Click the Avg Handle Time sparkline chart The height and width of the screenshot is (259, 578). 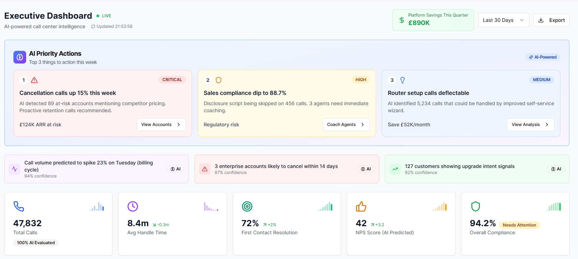(211, 206)
